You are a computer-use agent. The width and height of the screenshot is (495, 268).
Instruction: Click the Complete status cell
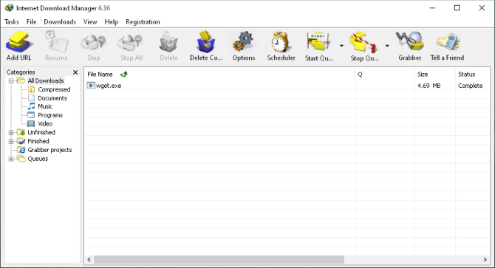[x=470, y=86]
